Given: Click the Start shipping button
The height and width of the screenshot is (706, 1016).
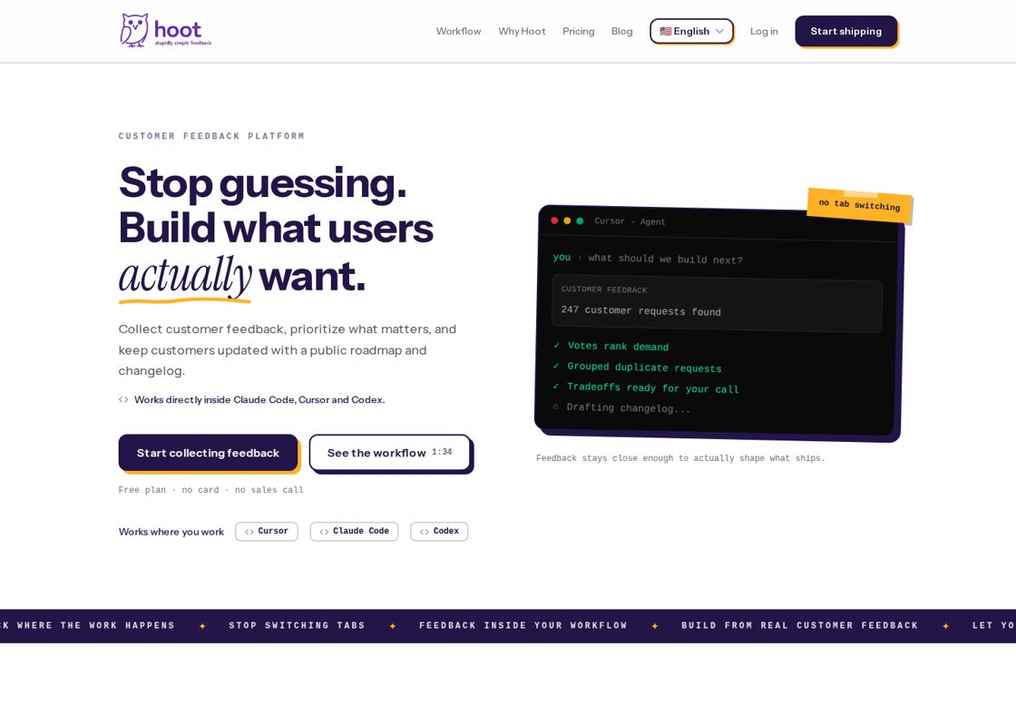Looking at the screenshot, I should tap(845, 31).
